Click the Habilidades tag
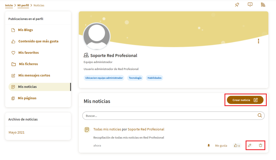The image size is (276, 160). tap(154, 78)
